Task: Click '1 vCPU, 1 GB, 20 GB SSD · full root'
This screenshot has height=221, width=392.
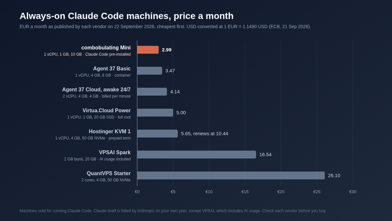Action: 99,117
